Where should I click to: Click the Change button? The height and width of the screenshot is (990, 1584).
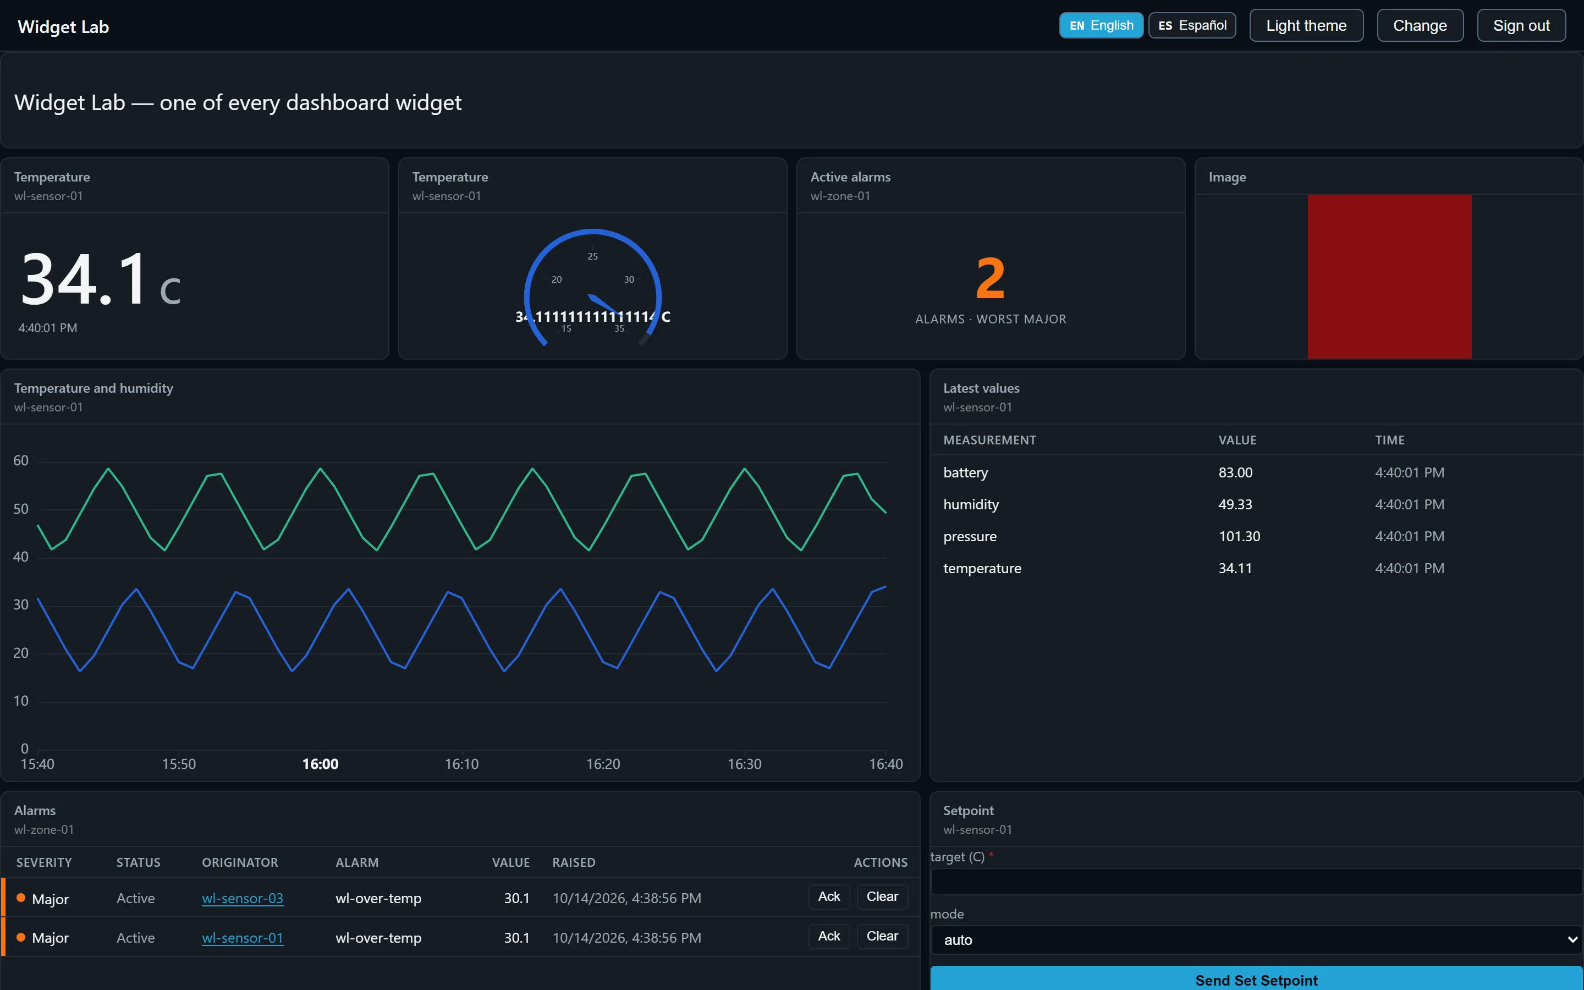[1420, 25]
